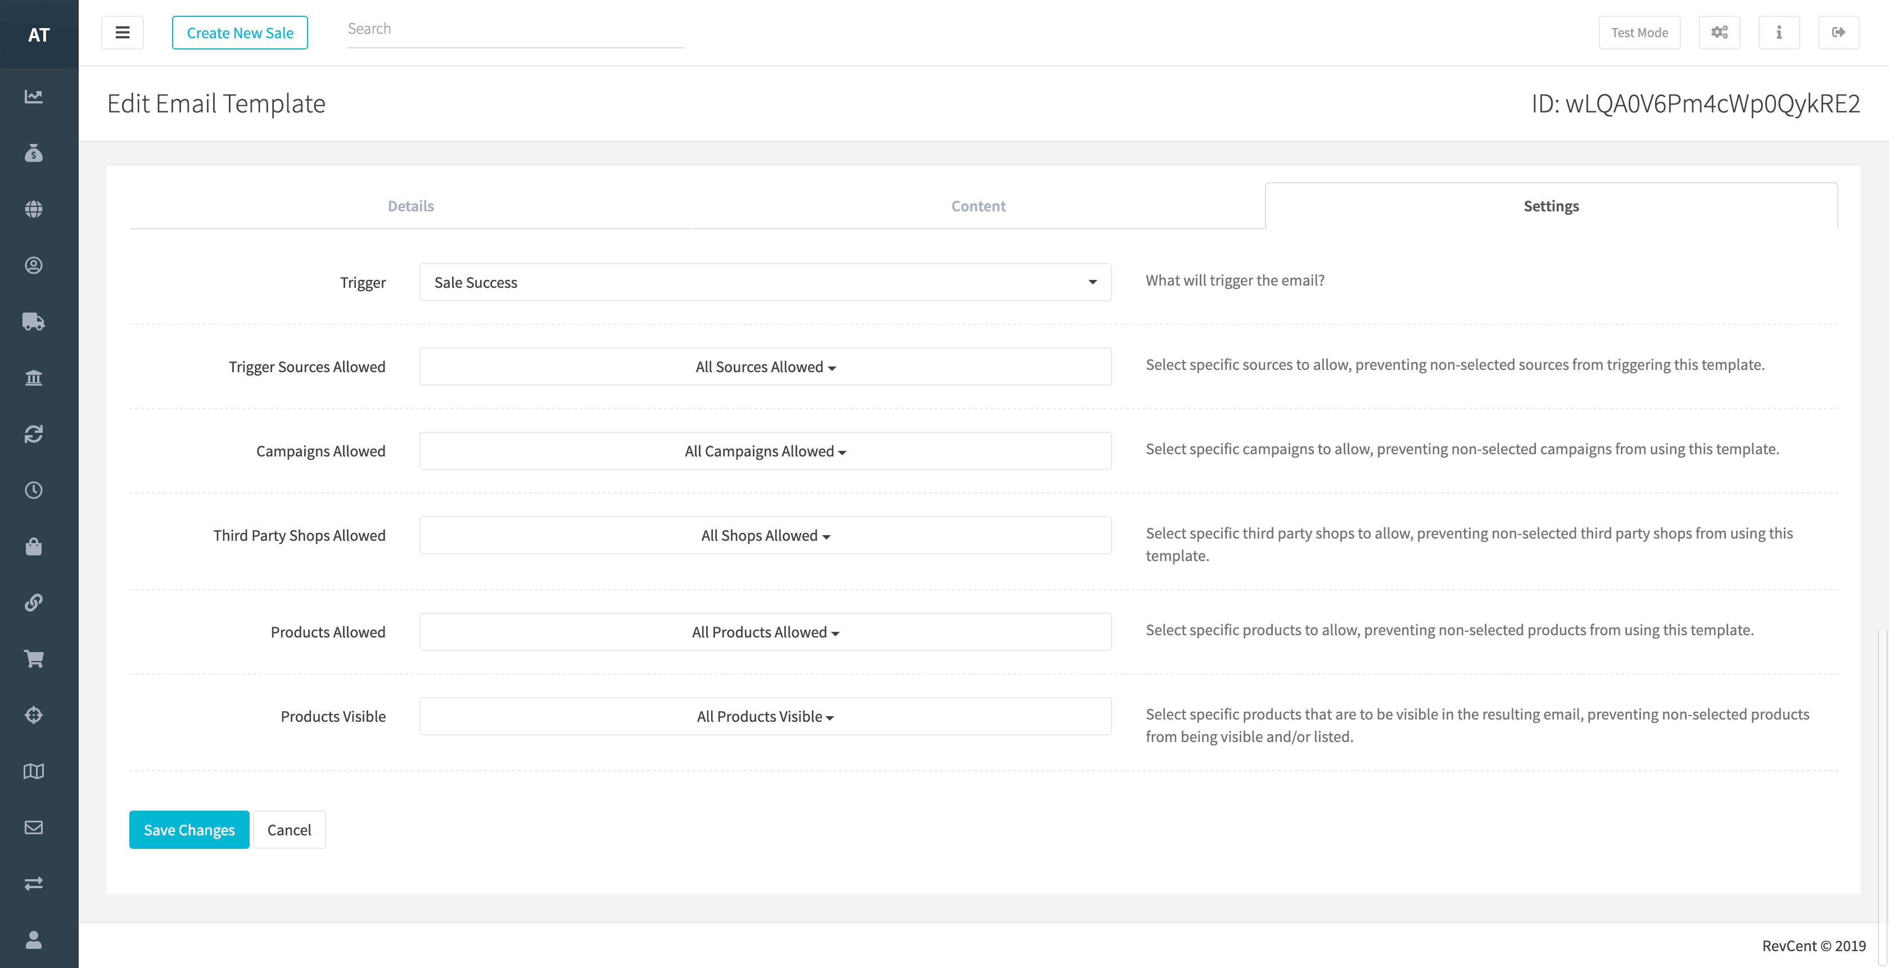
Task: Expand the All Sources Allowed dropdown
Action: tap(765, 367)
